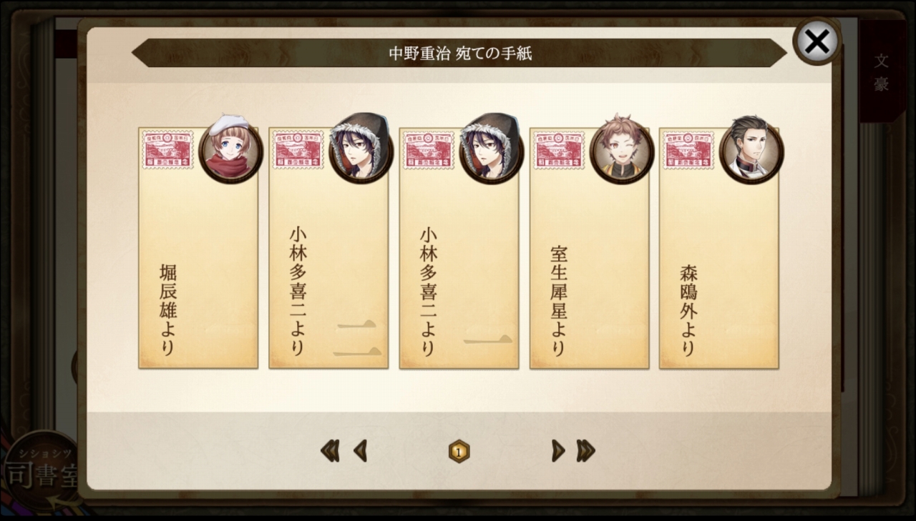This screenshot has width=916, height=521.
Task: Close the letters dialog with X
Action: pos(817,41)
